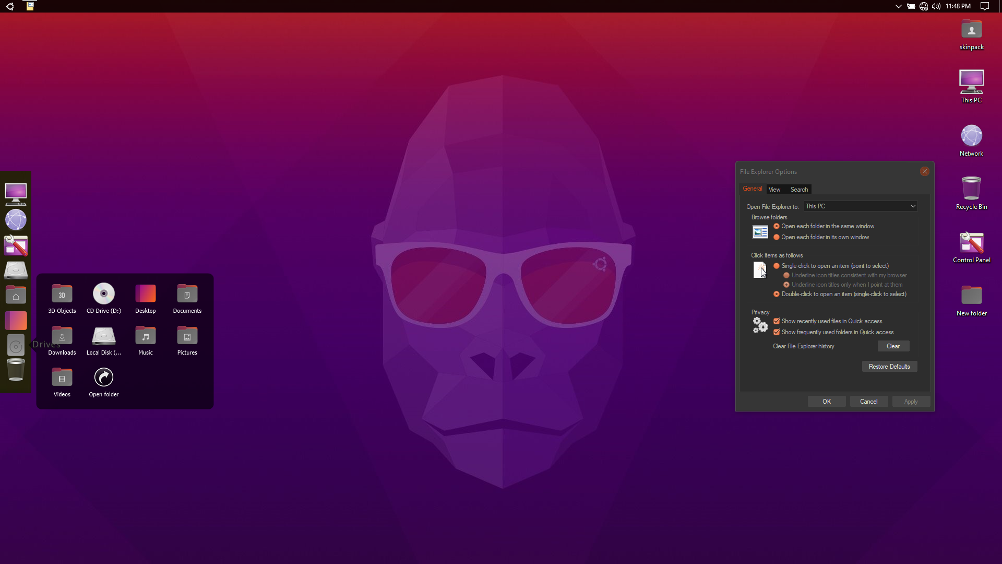Viewport: 1002px width, 564px height.
Task: Switch to the View tab
Action: click(x=774, y=190)
